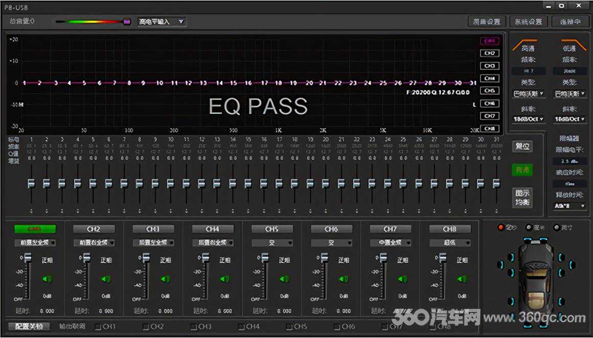
Task: Select the first red radio button above car
Action: tap(501, 227)
